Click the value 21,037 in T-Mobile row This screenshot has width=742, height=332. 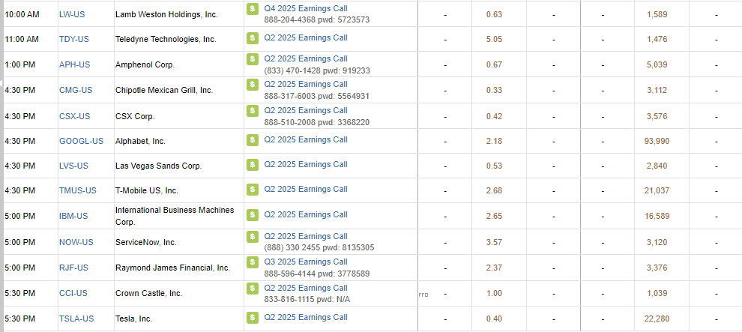pyautogui.click(x=657, y=190)
